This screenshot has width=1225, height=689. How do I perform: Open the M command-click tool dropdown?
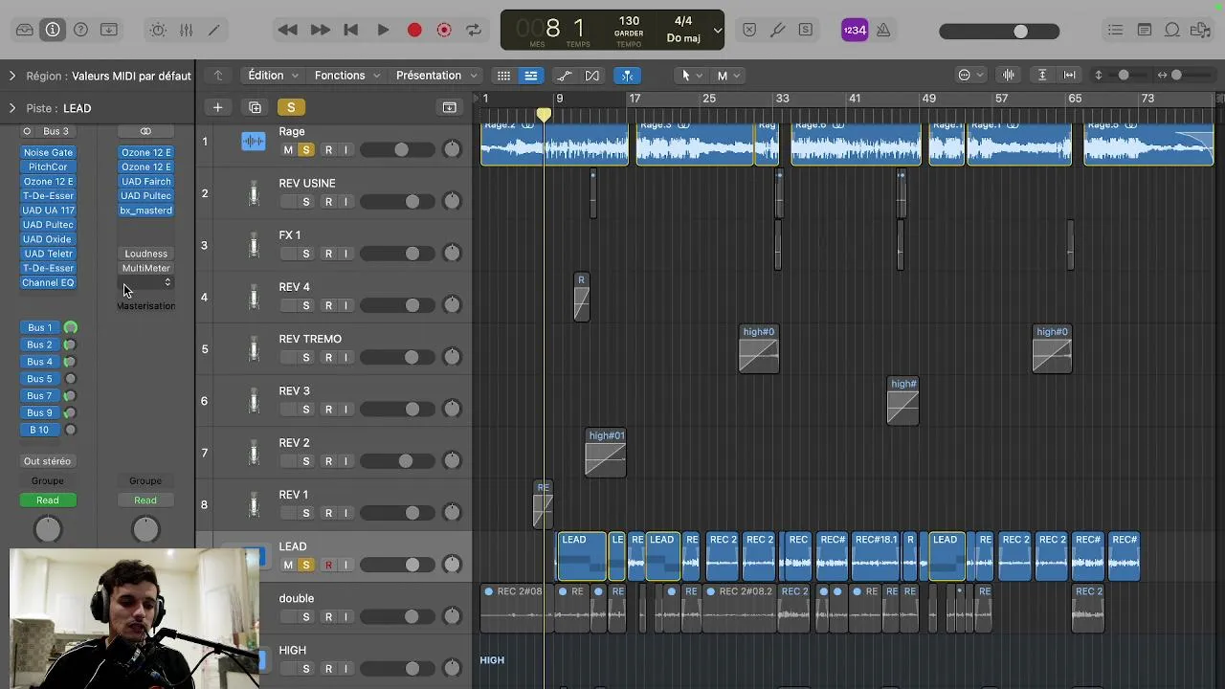click(x=728, y=76)
